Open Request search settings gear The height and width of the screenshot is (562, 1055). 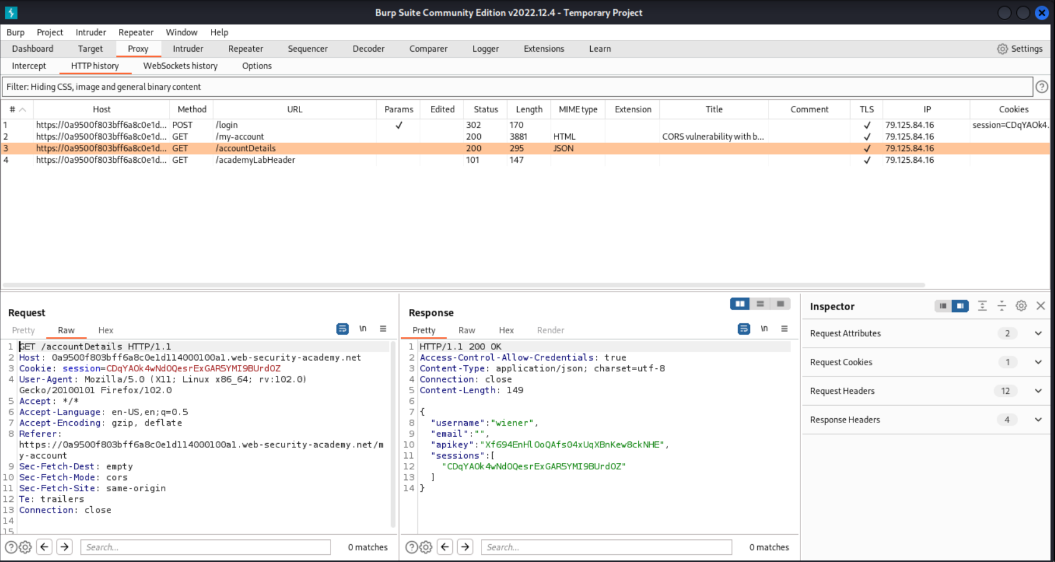tap(25, 547)
